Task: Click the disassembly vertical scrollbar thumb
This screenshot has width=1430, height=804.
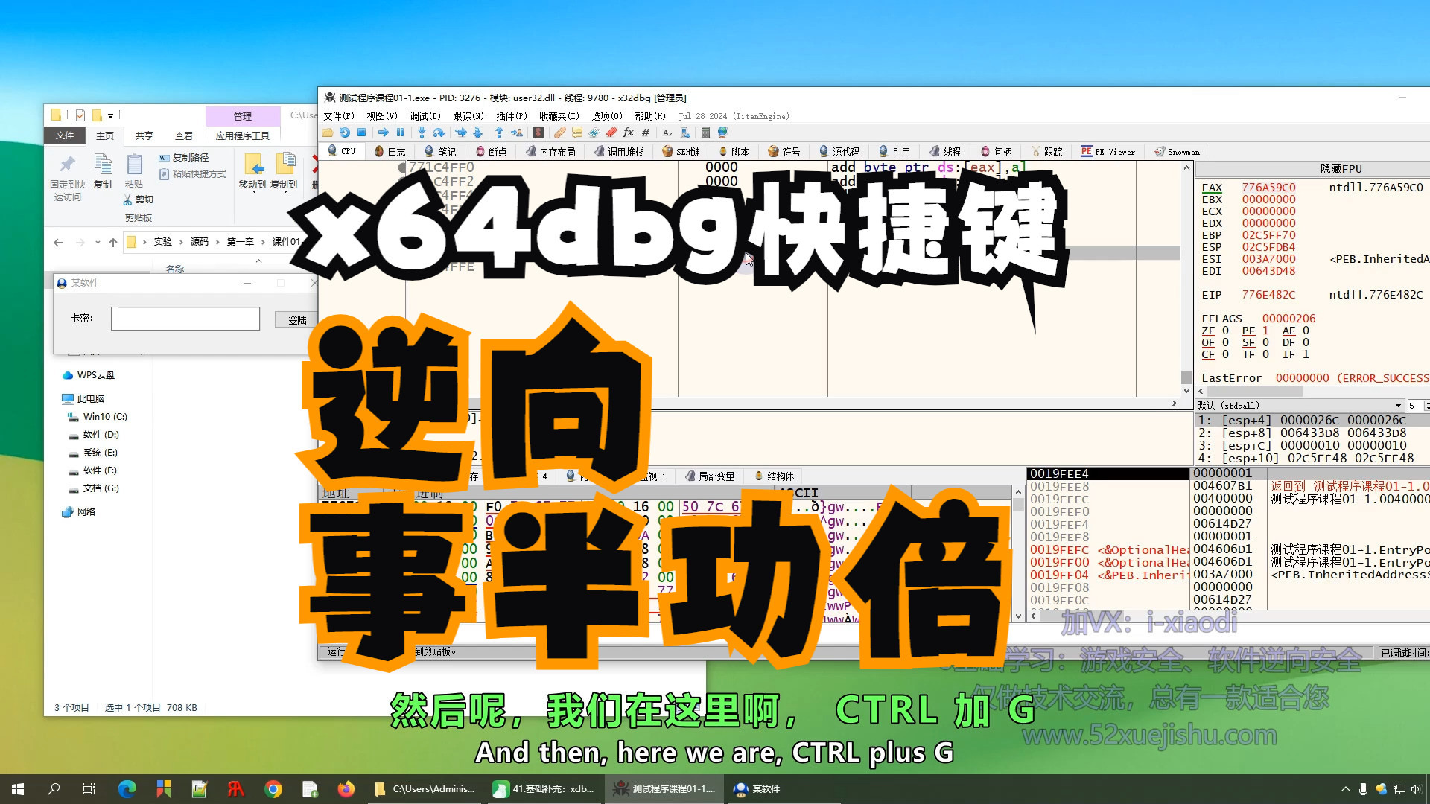Action: pos(1186,377)
